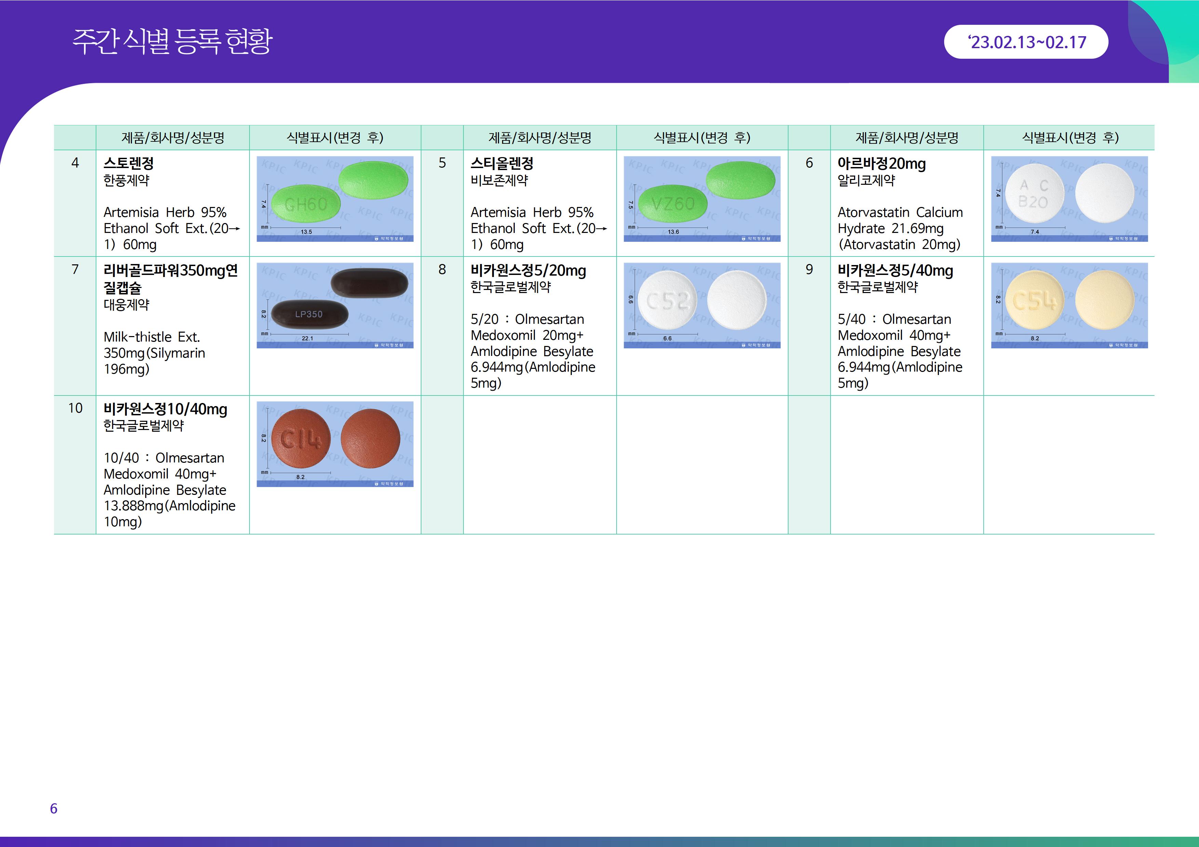
Task: Click the brown C14 tablet image
Action: coord(335,444)
